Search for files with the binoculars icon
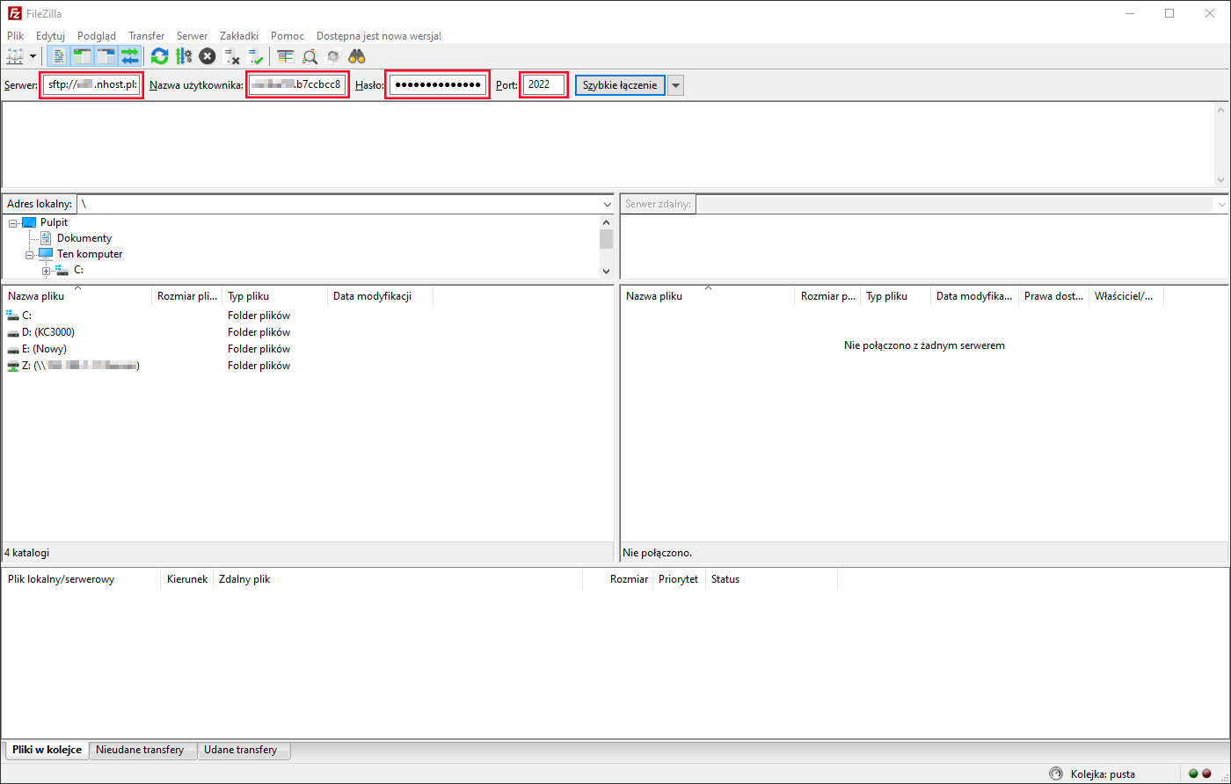1231x784 pixels. [356, 55]
